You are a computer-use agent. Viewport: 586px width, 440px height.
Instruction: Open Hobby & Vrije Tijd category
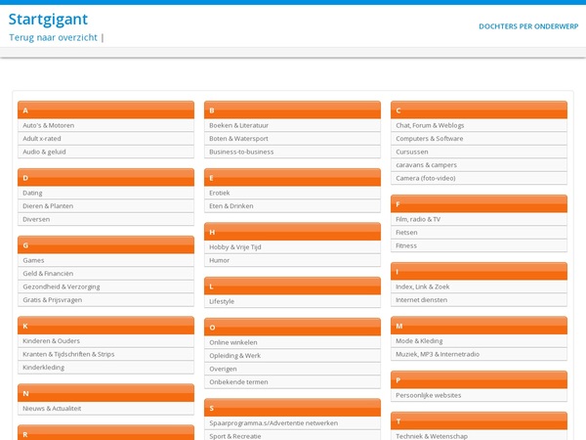tap(292, 247)
